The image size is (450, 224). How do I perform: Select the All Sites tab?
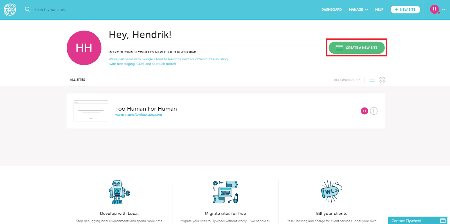pos(77,80)
